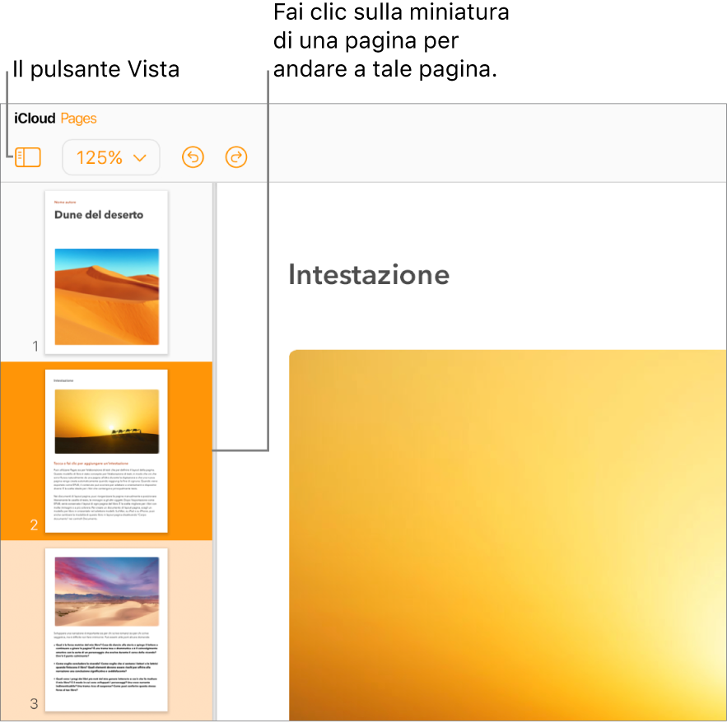Click the dune photo in page 1 thumbnail

pyautogui.click(x=107, y=296)
